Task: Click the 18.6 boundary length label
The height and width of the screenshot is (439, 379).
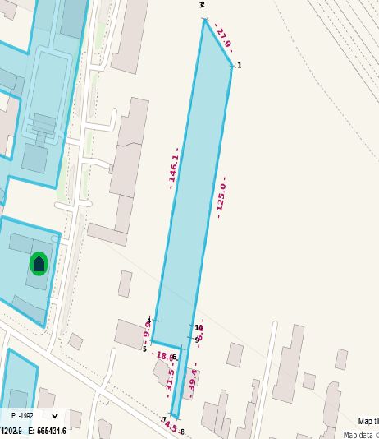Action: point(162,356)
